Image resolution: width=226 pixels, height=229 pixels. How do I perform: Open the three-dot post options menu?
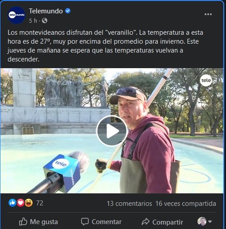click(x=208, y=14)
